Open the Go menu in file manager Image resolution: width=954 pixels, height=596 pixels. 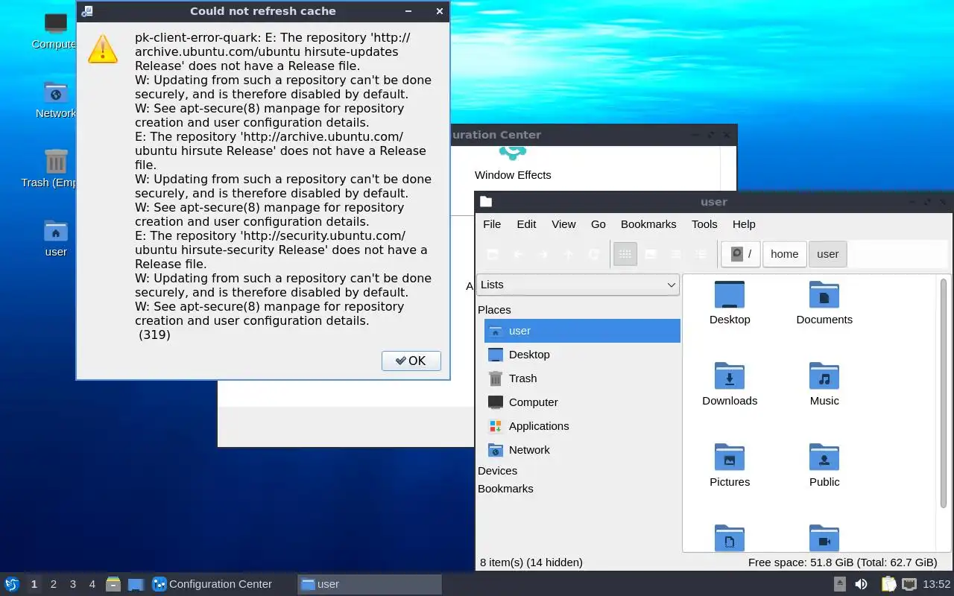[x=598, y=224]
